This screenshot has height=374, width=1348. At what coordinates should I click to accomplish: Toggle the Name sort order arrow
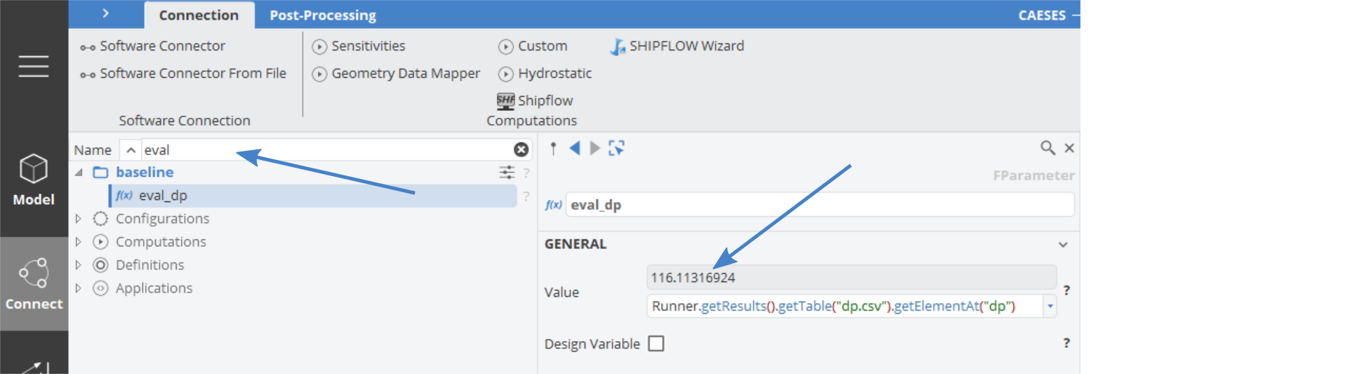click(131, 149)
